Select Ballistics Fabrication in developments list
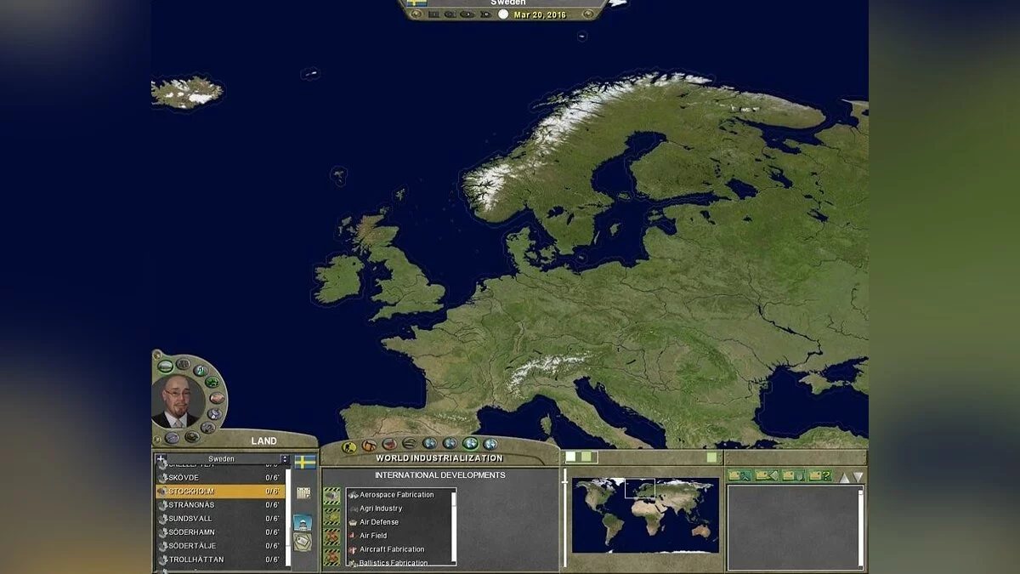 (399, 561)
